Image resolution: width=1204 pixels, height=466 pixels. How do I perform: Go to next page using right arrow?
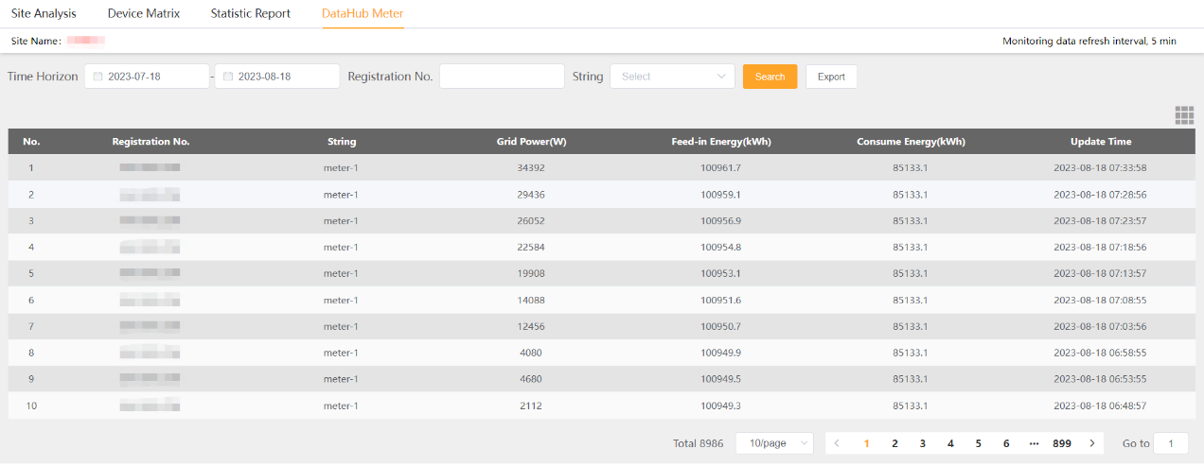click(1091, 443)
